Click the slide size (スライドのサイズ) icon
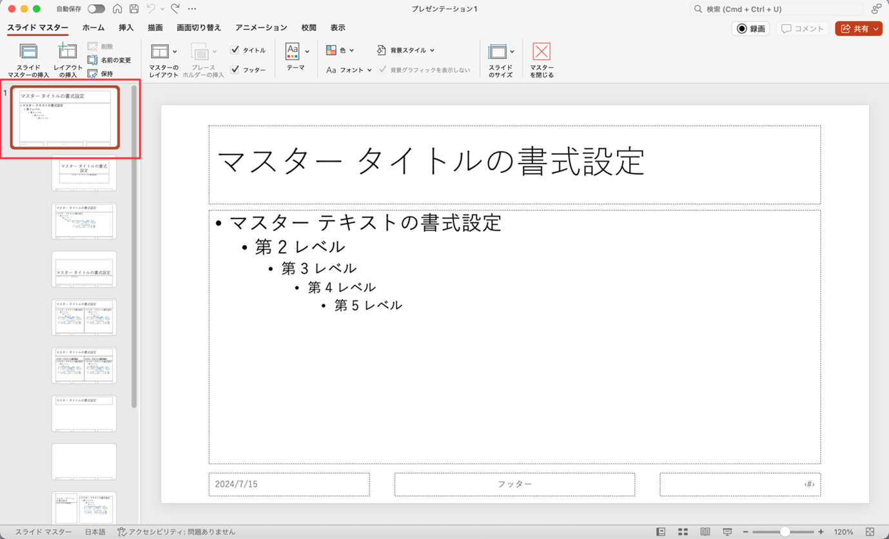889x539 pixels. tap(497, 52)
